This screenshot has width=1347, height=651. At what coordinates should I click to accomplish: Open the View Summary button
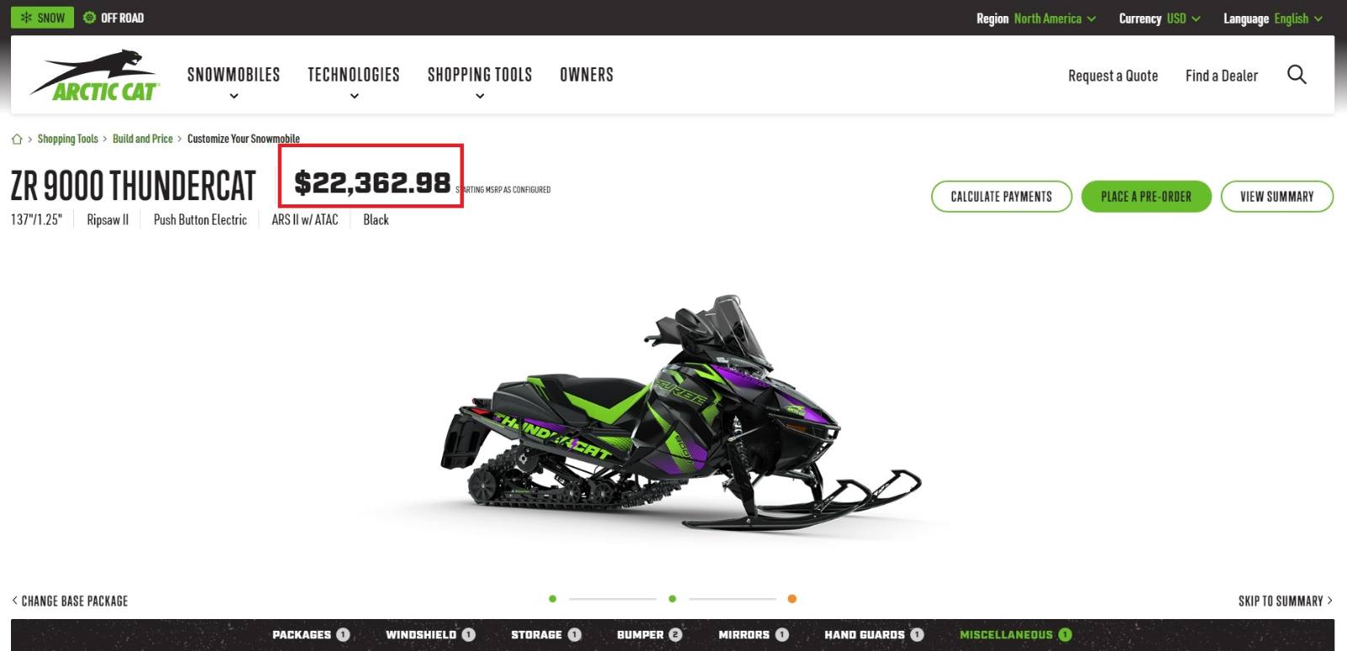point(1276,196)
